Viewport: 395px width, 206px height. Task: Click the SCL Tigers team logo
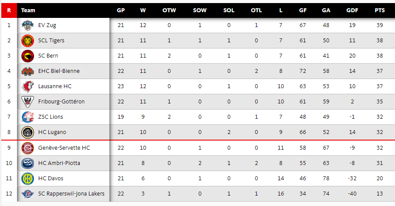(x=27, y=41)
